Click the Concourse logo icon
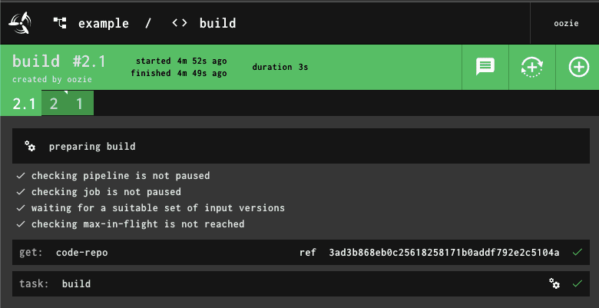Viewport: 599px width, 308px height. coord(19,23)
